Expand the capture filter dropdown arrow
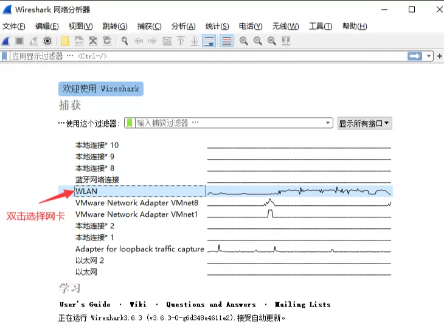Image resolution: width=444 pixels, height=326 pixels. (328, 123)
